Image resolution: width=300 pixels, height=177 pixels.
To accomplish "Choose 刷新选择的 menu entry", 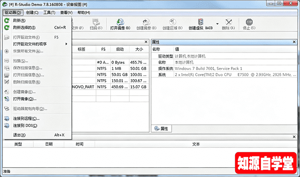I will [37, 28].
